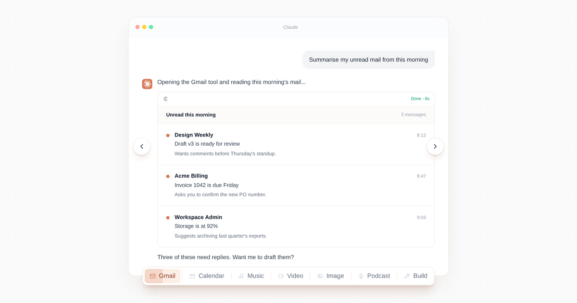Click the Video camera icon
This screenshot has width=577, height=303.
click(x=281, y=276)
